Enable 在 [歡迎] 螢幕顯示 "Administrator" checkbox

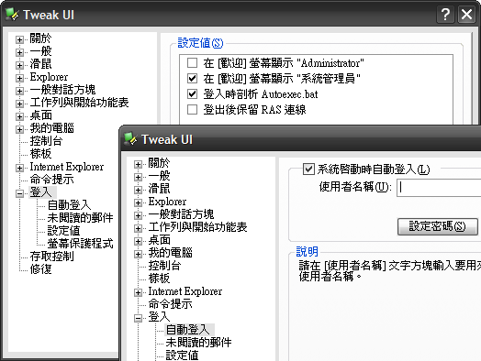tap(193, 63)
